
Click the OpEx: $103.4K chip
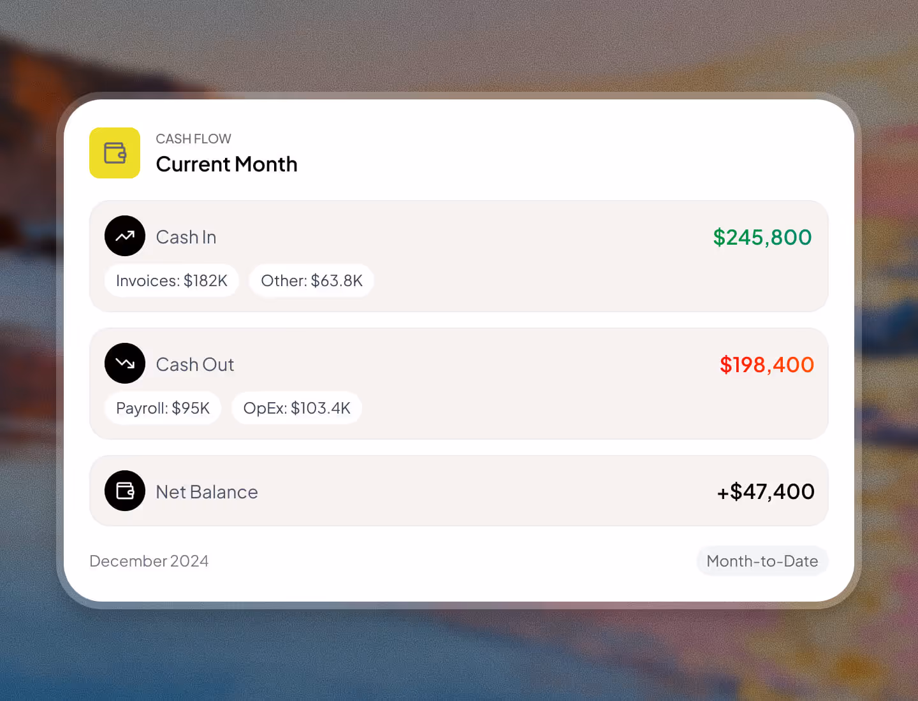click(296, 408)
